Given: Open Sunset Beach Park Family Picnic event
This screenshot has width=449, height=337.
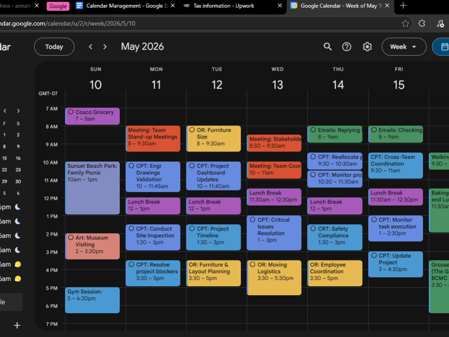Looking at the screenshot, I should coord(92,188).
